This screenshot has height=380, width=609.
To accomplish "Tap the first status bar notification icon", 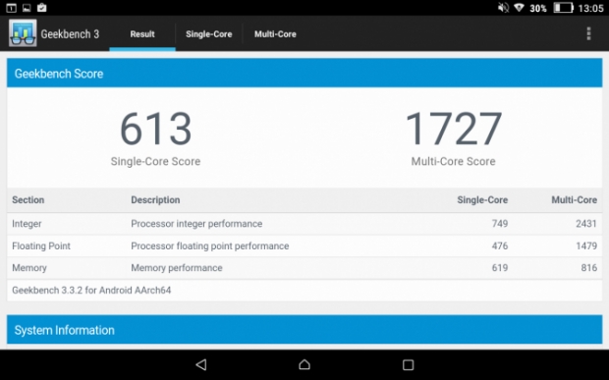I will click(x=11, y=8).
